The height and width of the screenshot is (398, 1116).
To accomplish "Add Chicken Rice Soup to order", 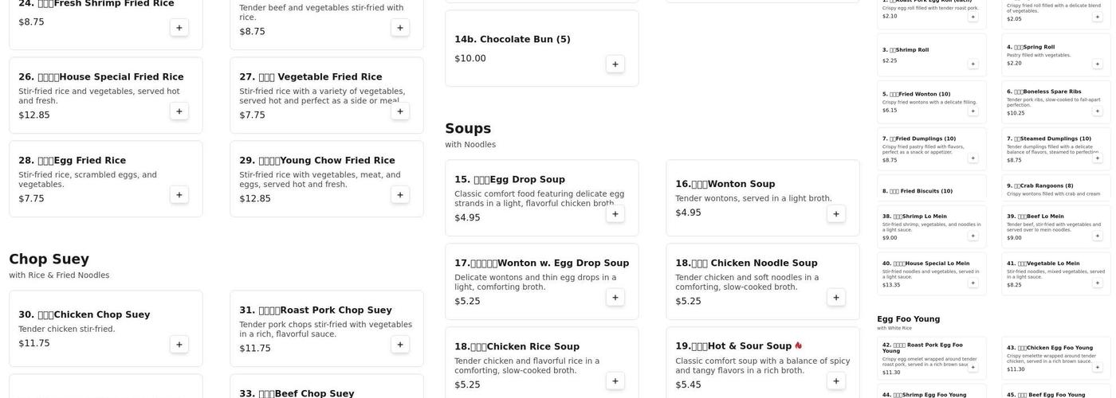I will click(615, 381).
